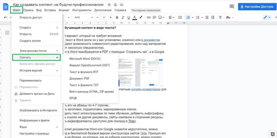Toggle bold formatting
Viewport: 277px width, 138px height.
click(117, 18)
